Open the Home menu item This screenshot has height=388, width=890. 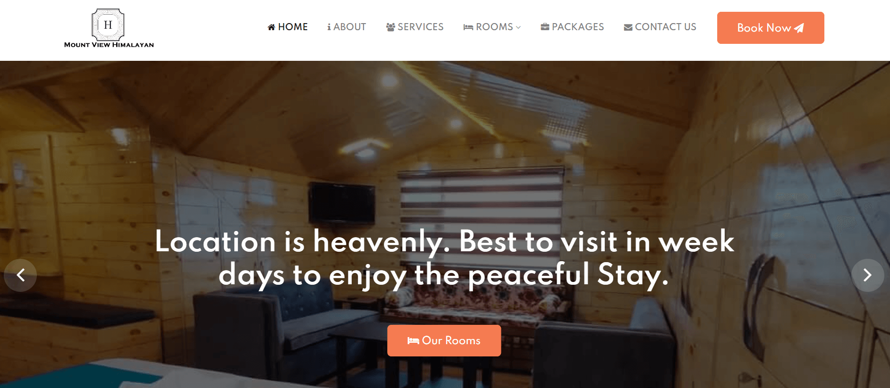point(288,27)
